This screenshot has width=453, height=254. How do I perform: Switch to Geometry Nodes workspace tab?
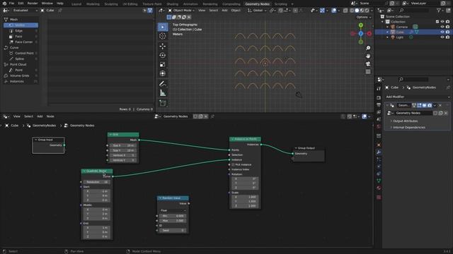pos(257,4)
